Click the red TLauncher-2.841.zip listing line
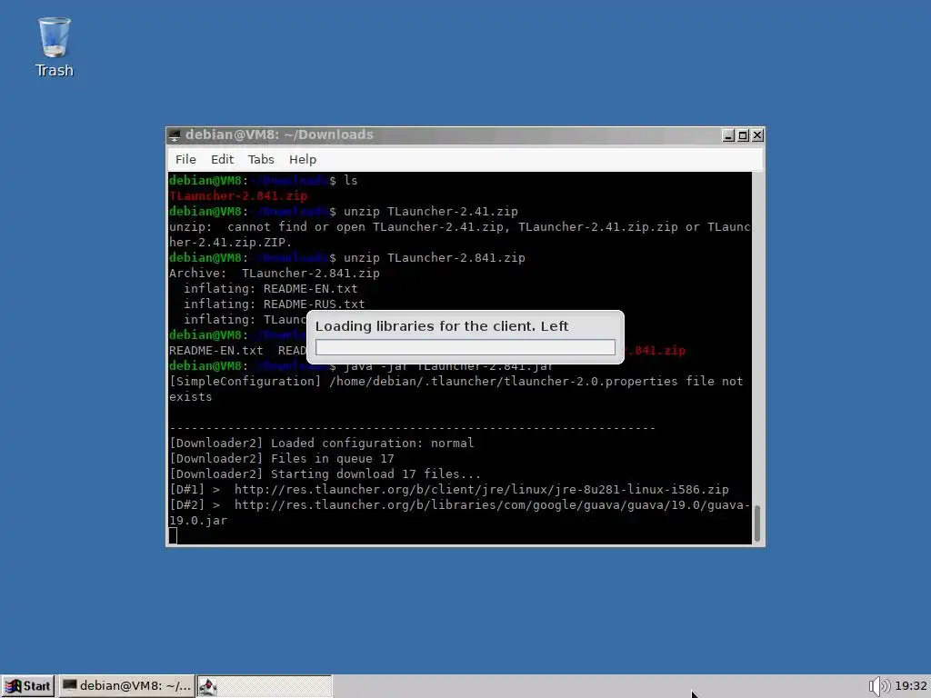 click(x=238, y=196)
